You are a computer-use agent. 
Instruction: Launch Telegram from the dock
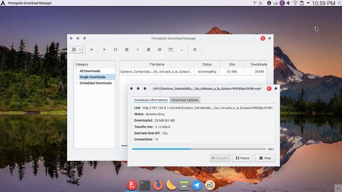click(197, 185)
